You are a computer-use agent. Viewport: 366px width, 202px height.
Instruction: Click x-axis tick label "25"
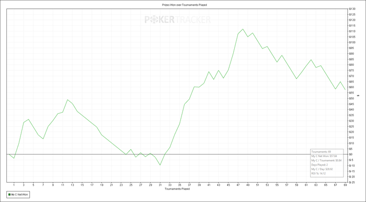[x=131, y=185]
